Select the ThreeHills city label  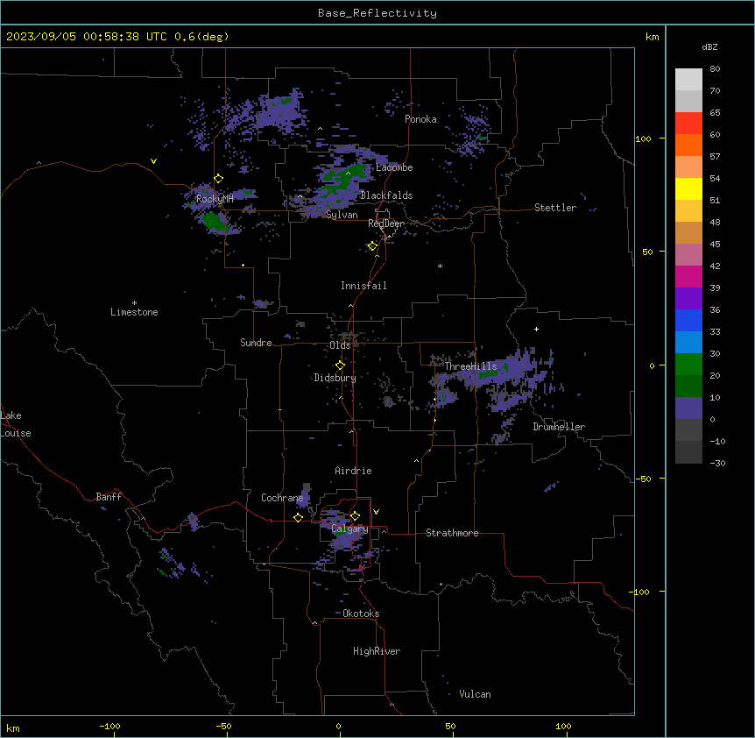click(470, 366)
